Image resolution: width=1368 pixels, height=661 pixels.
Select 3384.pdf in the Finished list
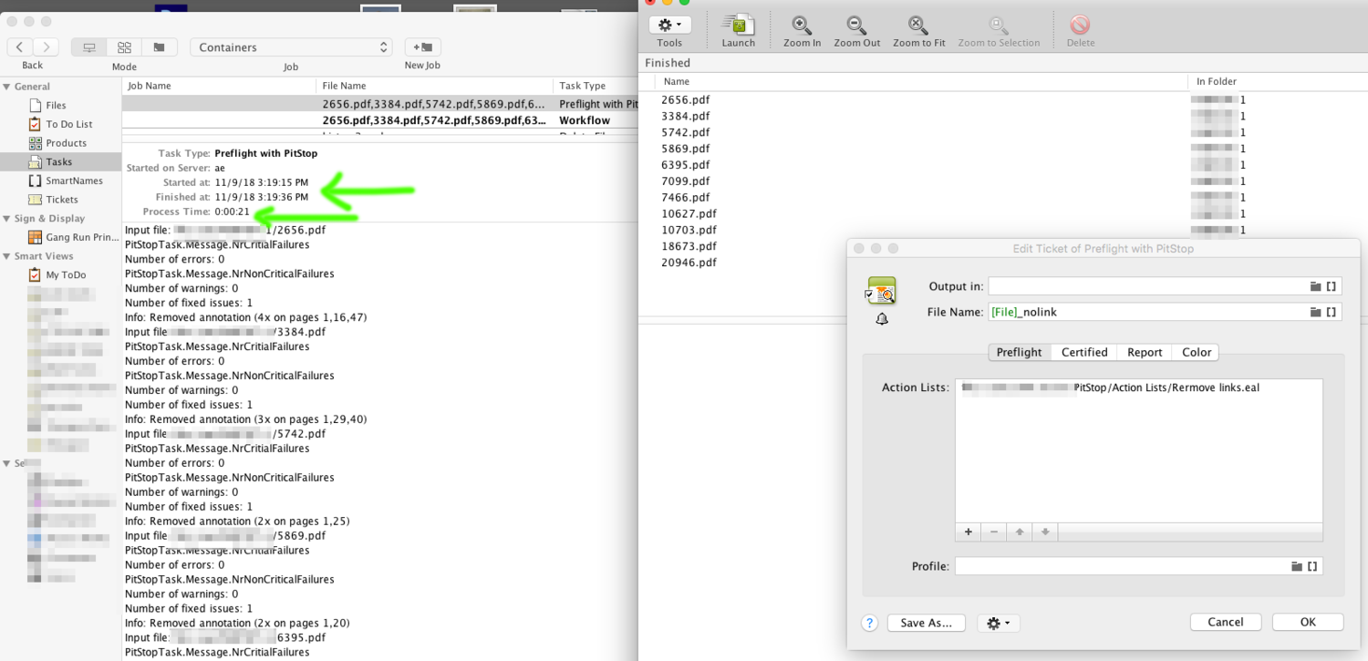point(685,117)
